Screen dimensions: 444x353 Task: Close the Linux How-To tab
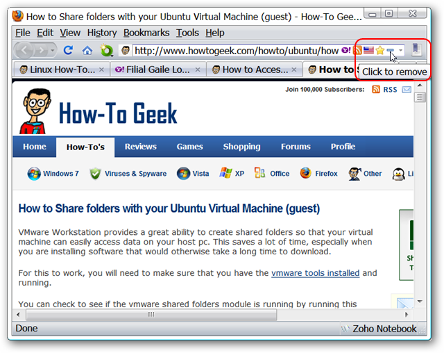click(x=101, y=69)
